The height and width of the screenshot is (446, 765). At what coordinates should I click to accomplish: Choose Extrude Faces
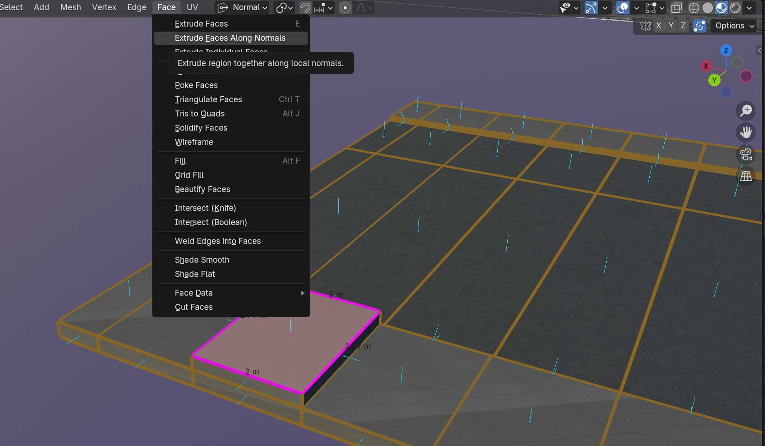point(231,24)
